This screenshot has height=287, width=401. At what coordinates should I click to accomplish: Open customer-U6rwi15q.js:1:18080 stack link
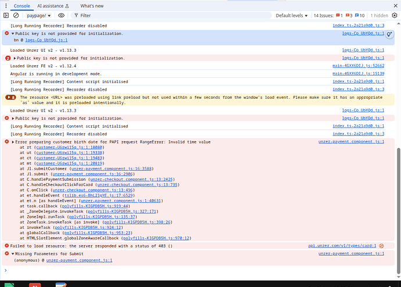click(69, 147)
